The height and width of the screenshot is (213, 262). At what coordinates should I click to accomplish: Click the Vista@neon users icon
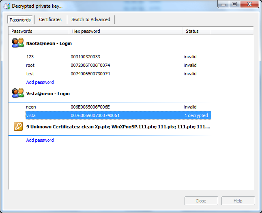(x=18, y=93)
